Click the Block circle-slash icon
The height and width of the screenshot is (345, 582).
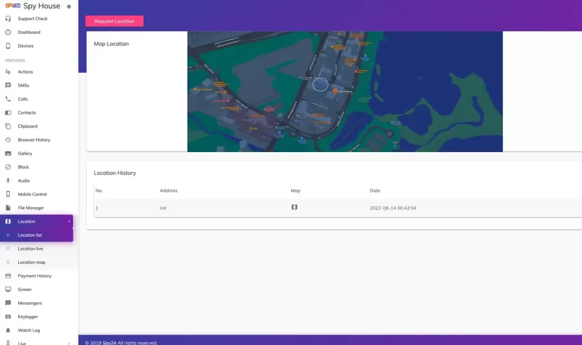(x=8, y=167)
